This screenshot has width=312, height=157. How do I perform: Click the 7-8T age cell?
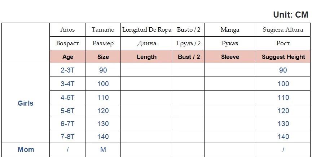pyautogui.click(x=67, y=137)
